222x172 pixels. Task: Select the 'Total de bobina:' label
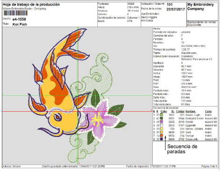point(162,104)
